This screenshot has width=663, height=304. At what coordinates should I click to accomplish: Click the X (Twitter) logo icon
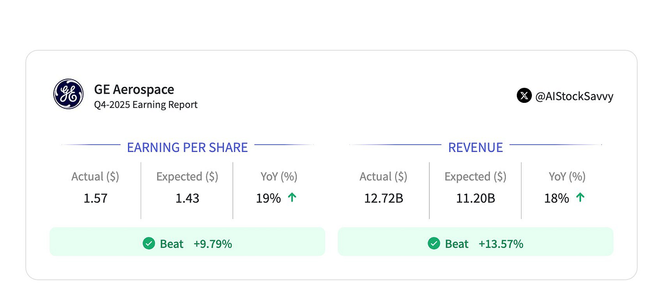[524, 96]
